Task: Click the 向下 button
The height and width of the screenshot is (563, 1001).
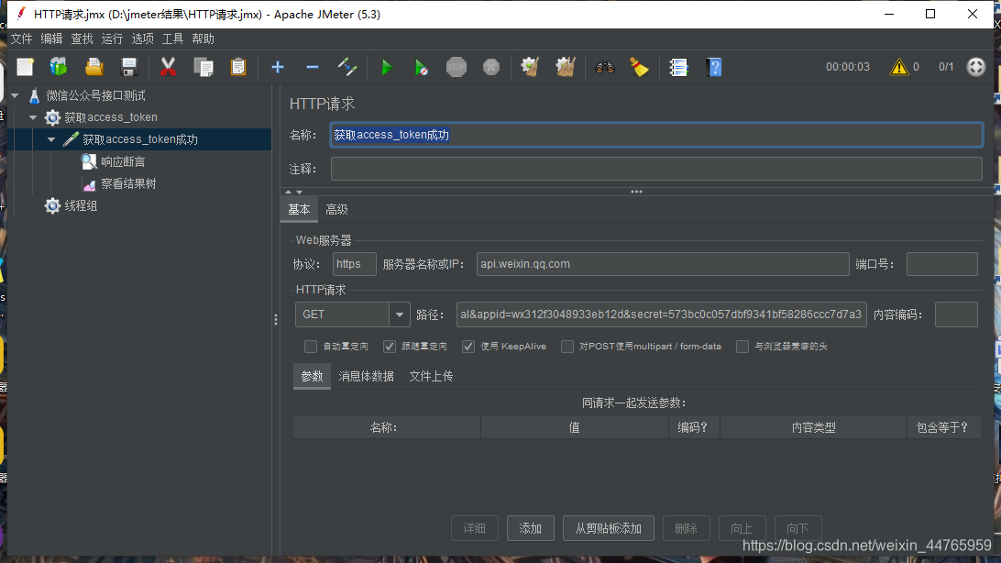Action: tap(798, 528)
